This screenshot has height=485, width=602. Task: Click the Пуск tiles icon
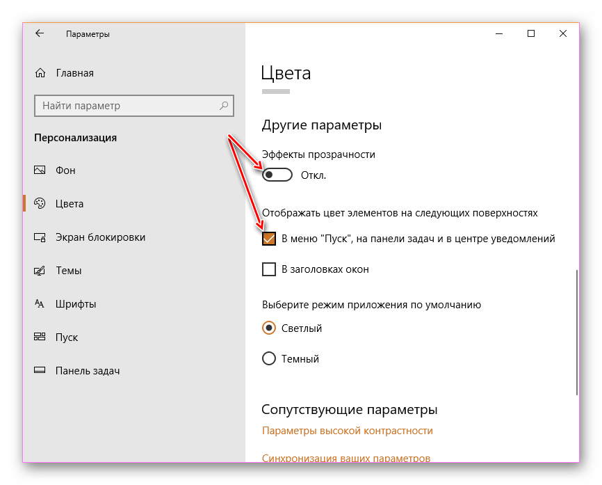pyautogui.click(x=40, y=337)
